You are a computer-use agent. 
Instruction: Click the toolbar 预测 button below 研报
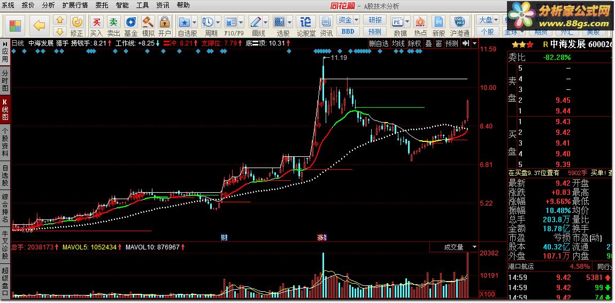coord(375,31)
